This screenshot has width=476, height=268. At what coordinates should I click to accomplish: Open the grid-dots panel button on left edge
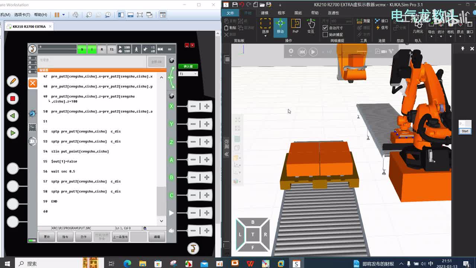[x=227, y=59]
